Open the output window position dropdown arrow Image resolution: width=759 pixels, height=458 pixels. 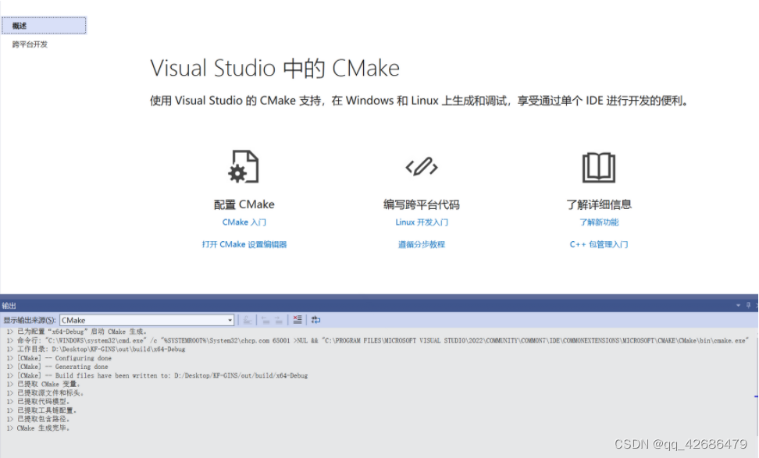tap(738, 305)
